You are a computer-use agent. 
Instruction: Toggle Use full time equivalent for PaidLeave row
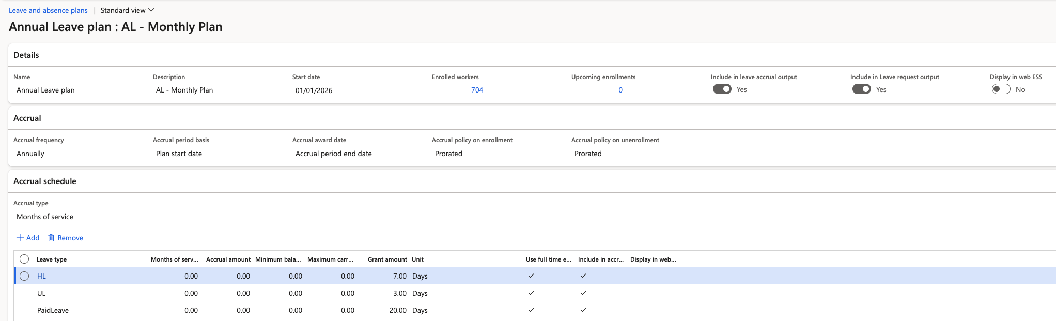click(x=531, y=310)
